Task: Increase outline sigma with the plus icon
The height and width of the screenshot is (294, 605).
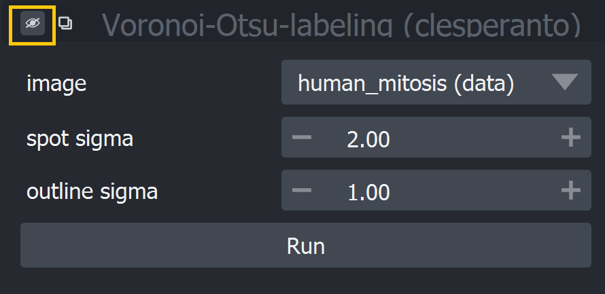Action: [570, 190]
